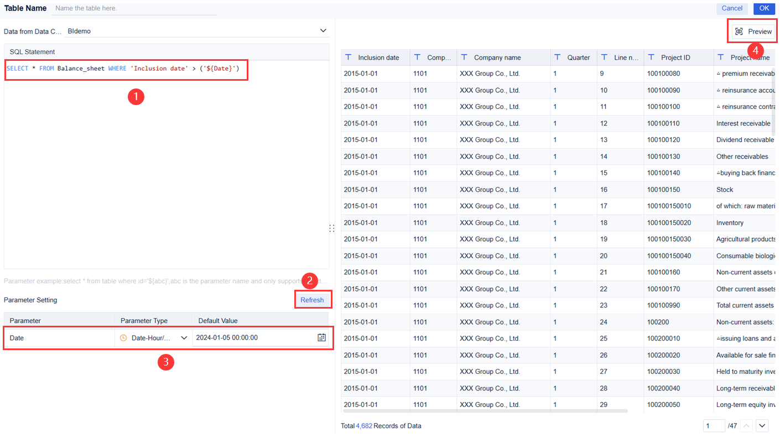
Task: Click the filter icon on Project name column
Action: tap(720, 57)
